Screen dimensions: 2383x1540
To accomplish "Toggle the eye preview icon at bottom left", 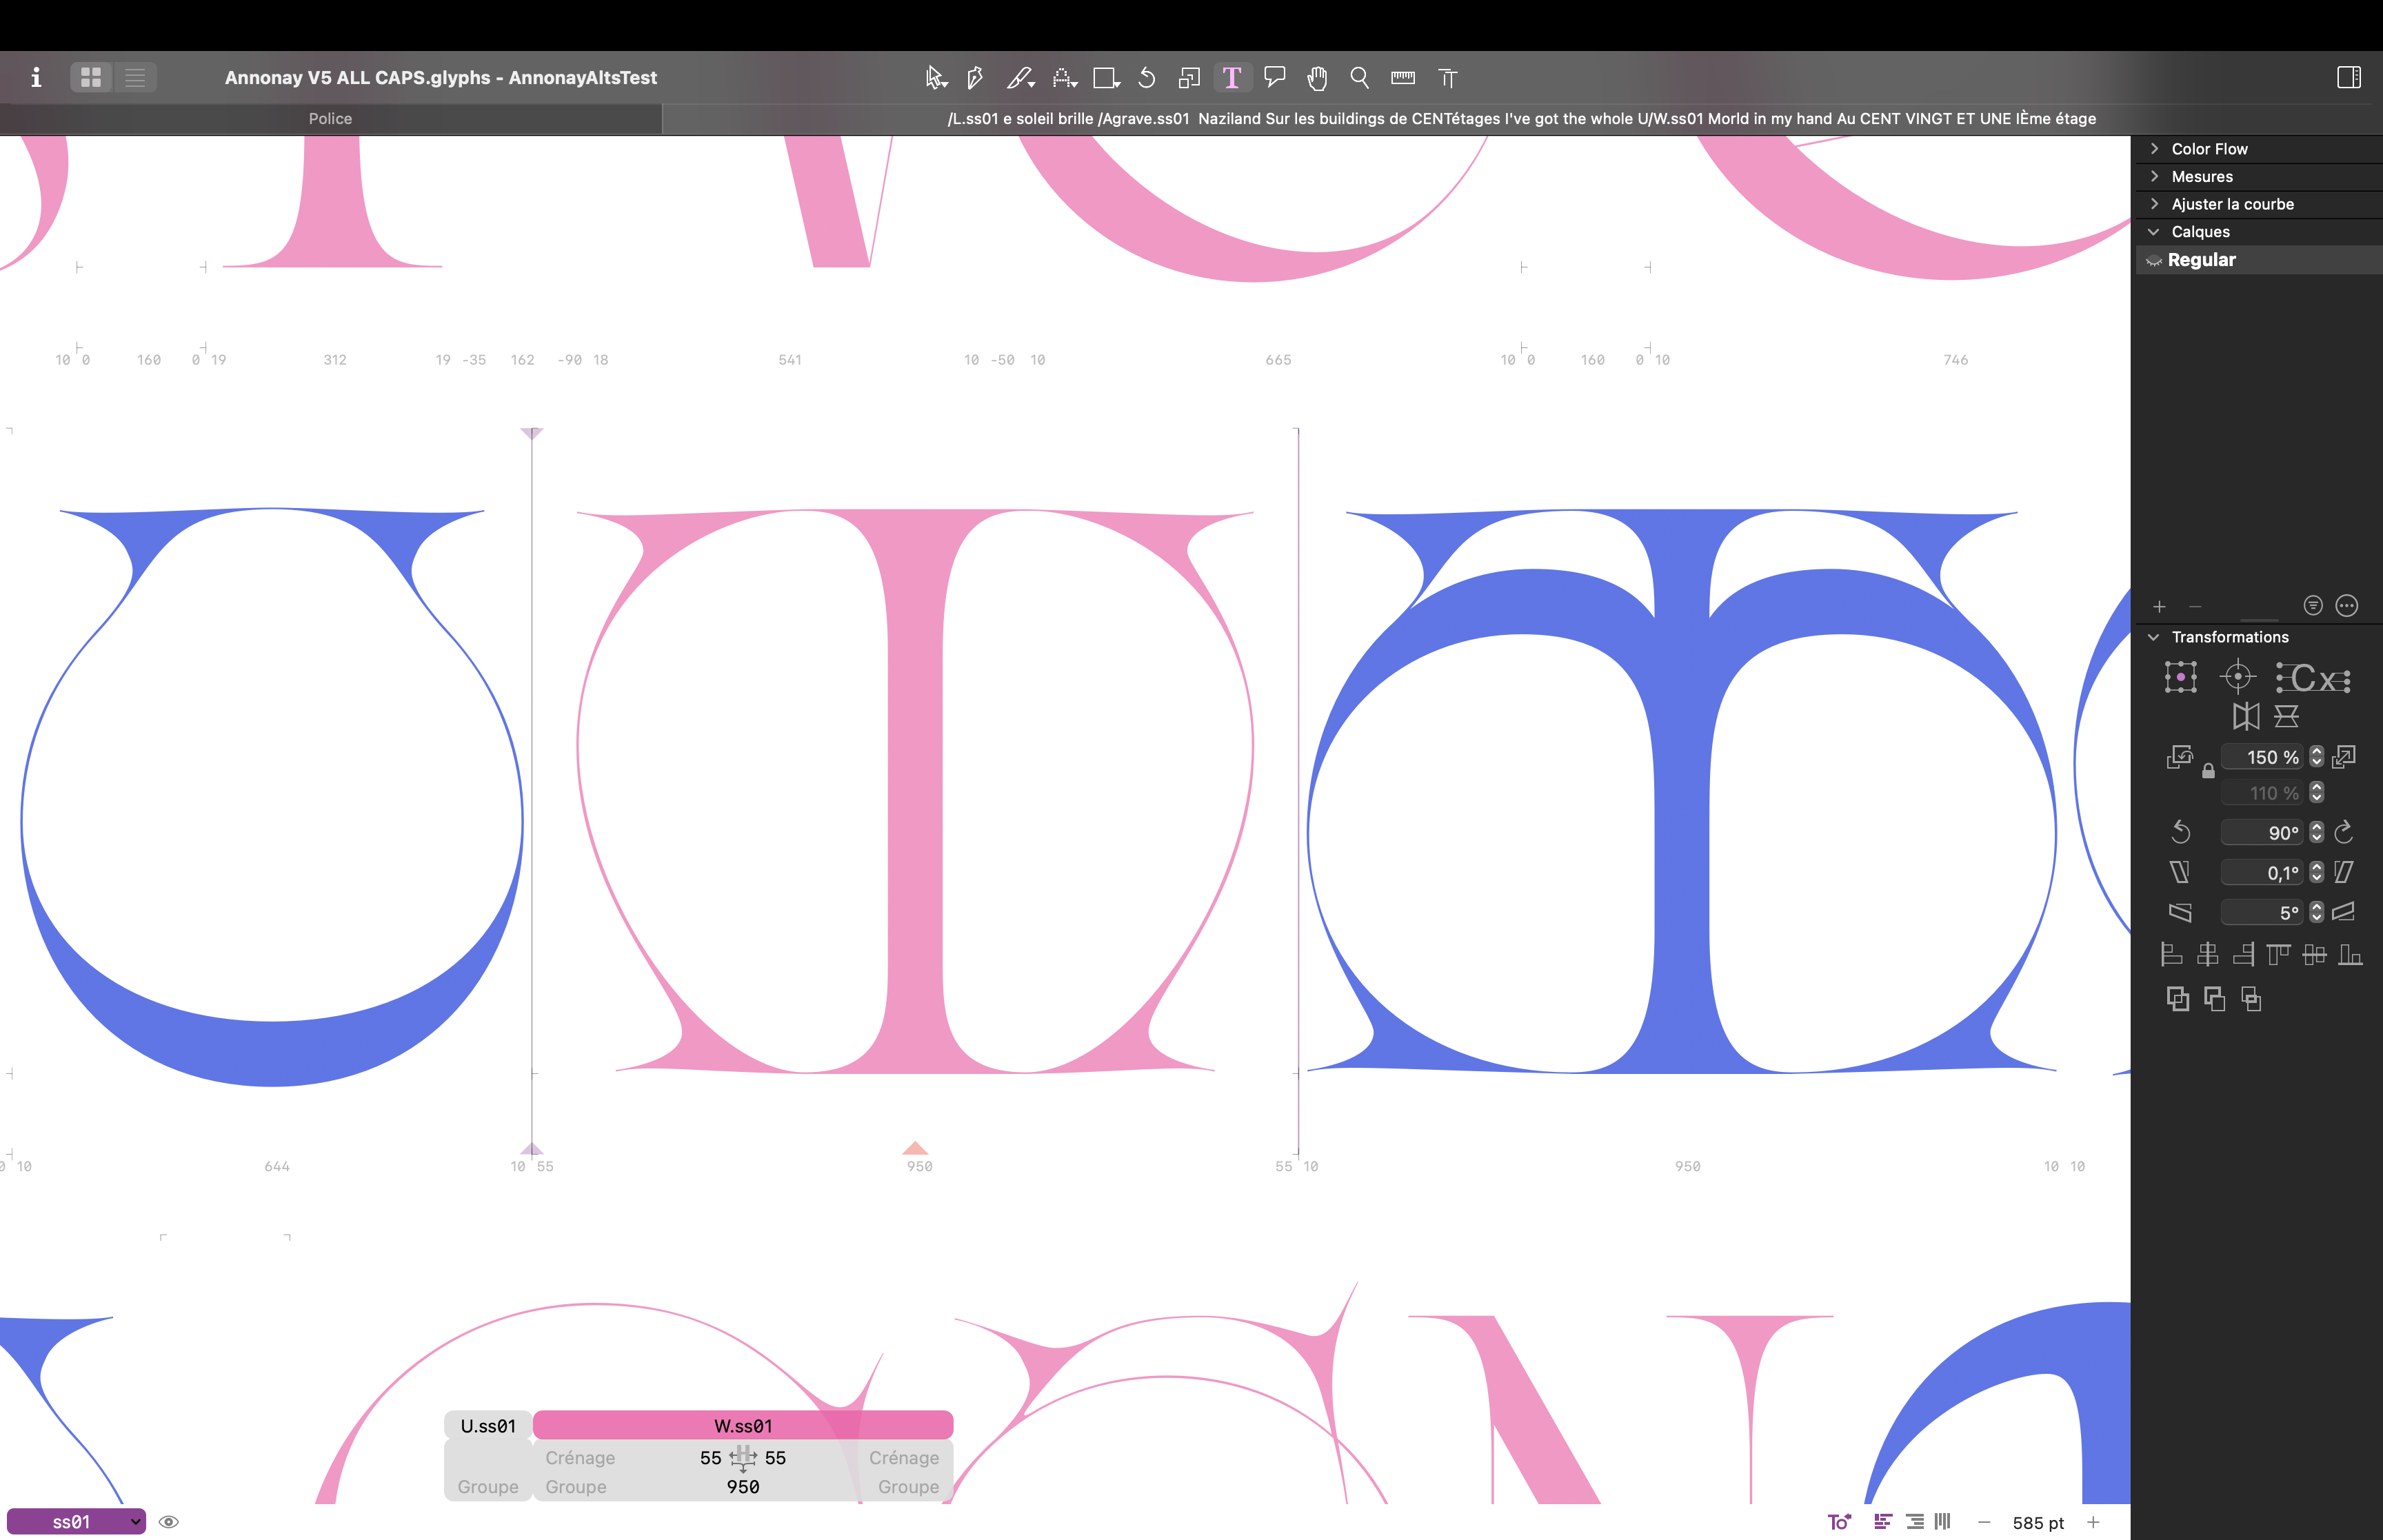I will coord(169,1522).
